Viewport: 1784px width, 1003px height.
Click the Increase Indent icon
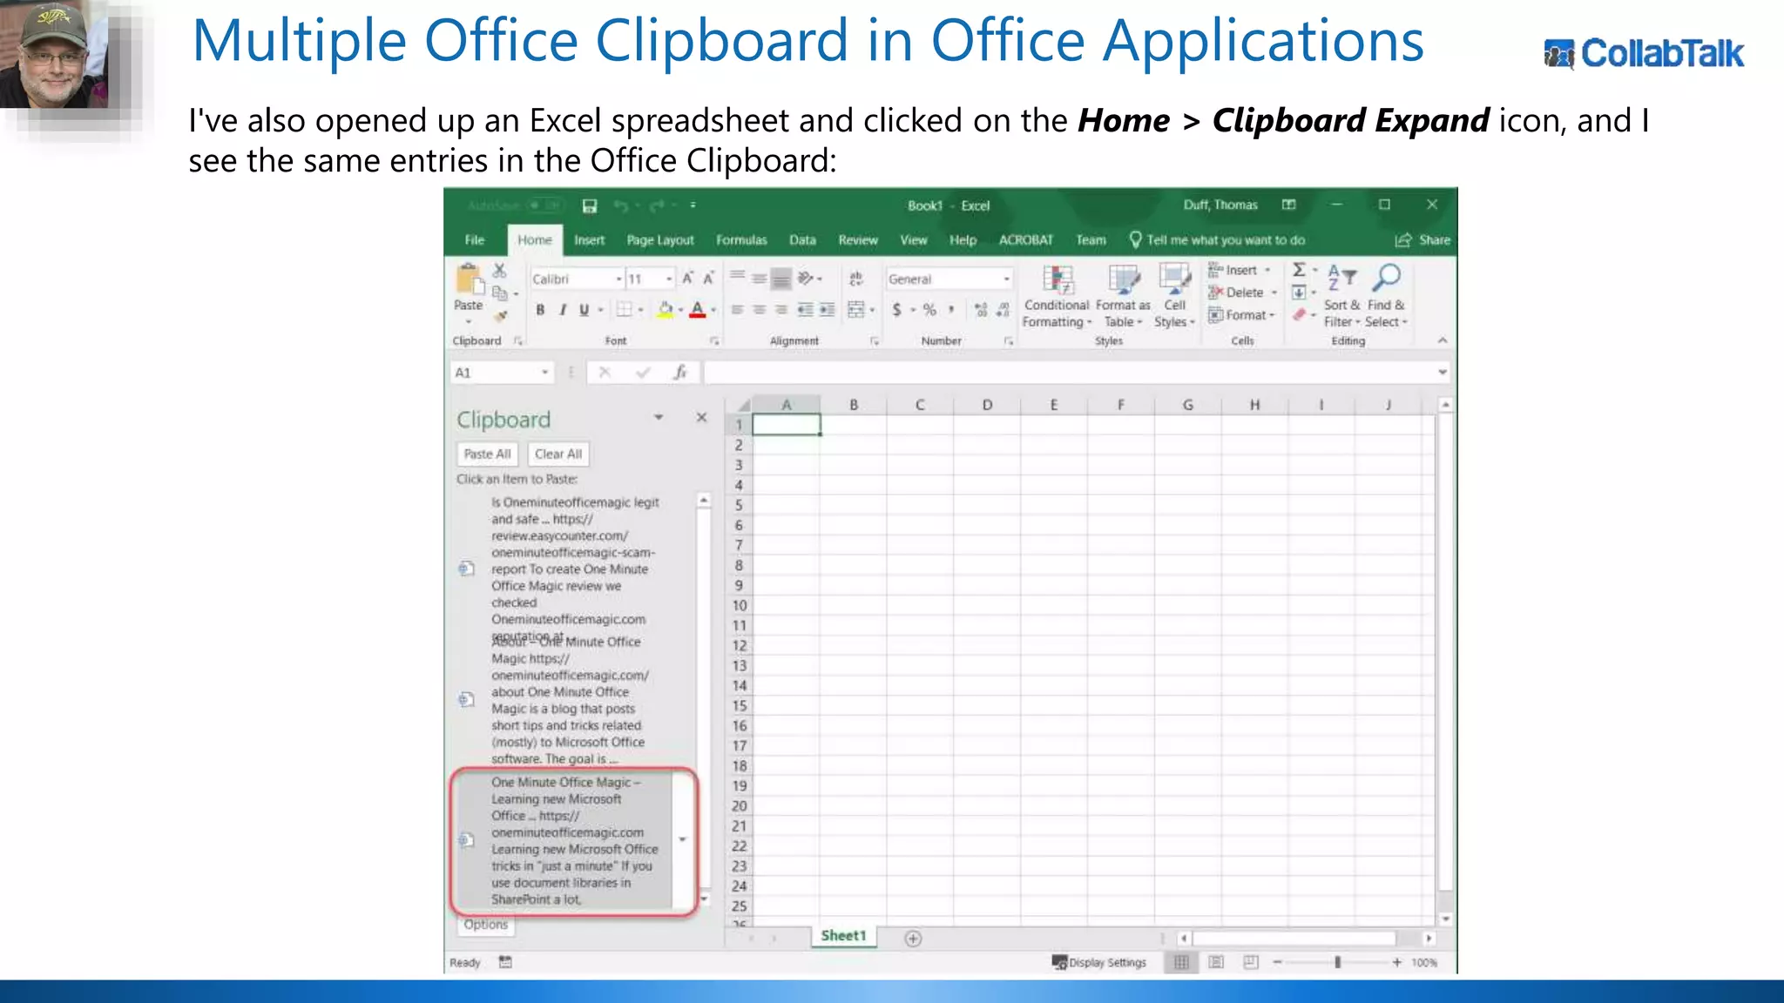[x=827, y=309]
